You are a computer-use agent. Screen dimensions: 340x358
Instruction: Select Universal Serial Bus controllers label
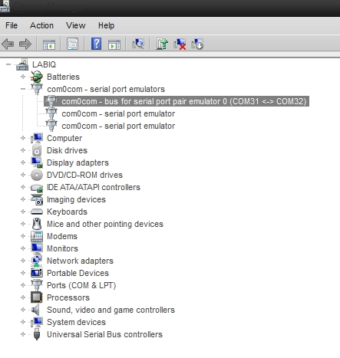click(x=104, y=334)
